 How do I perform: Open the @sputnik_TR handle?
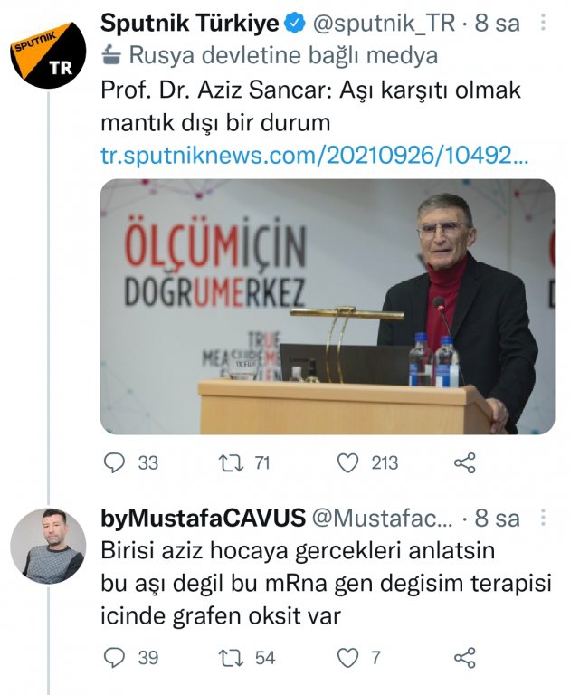click(385, 23)
